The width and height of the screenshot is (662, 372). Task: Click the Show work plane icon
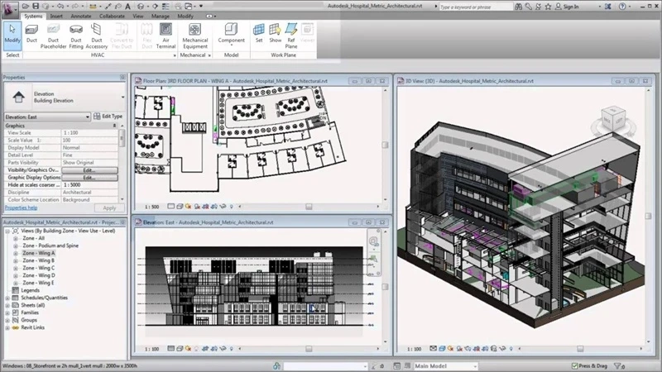click(x=276, y=33)
